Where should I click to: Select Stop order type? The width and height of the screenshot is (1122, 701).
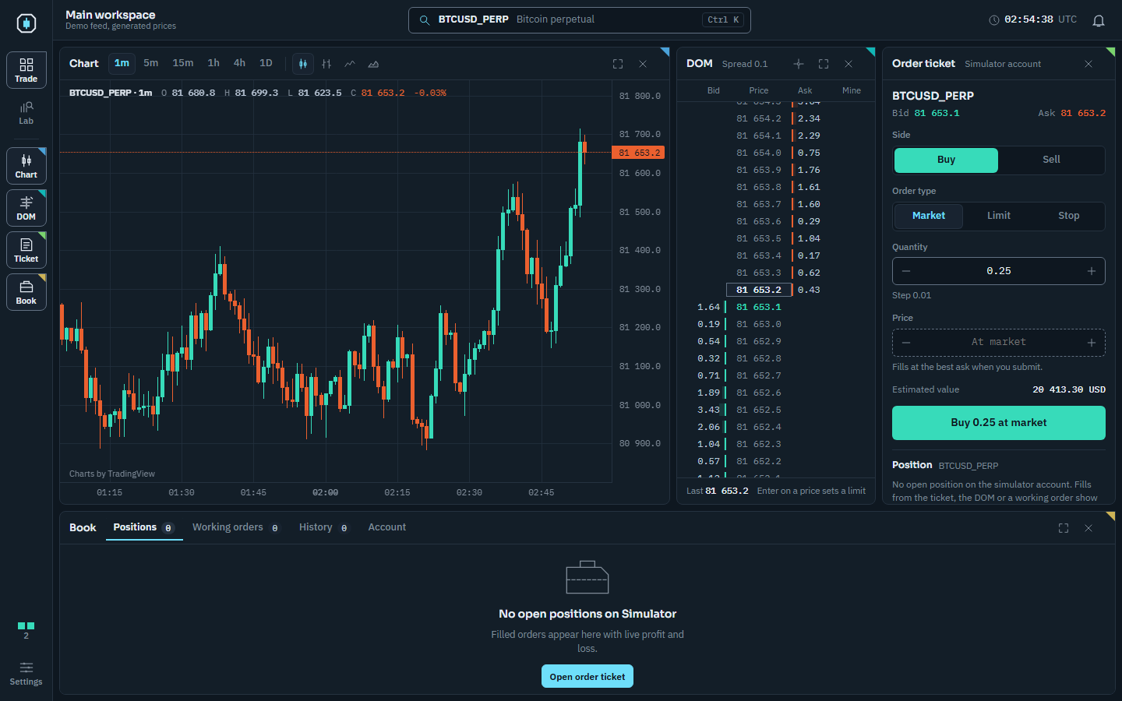tap(1069, 217)
